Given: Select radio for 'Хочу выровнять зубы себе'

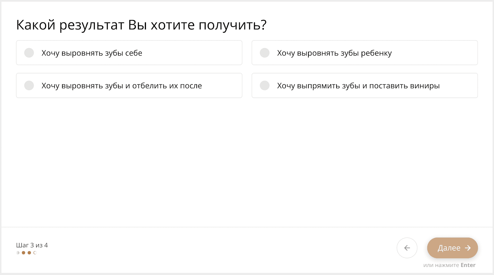Looking at the screenshot, I should (29, 53).
